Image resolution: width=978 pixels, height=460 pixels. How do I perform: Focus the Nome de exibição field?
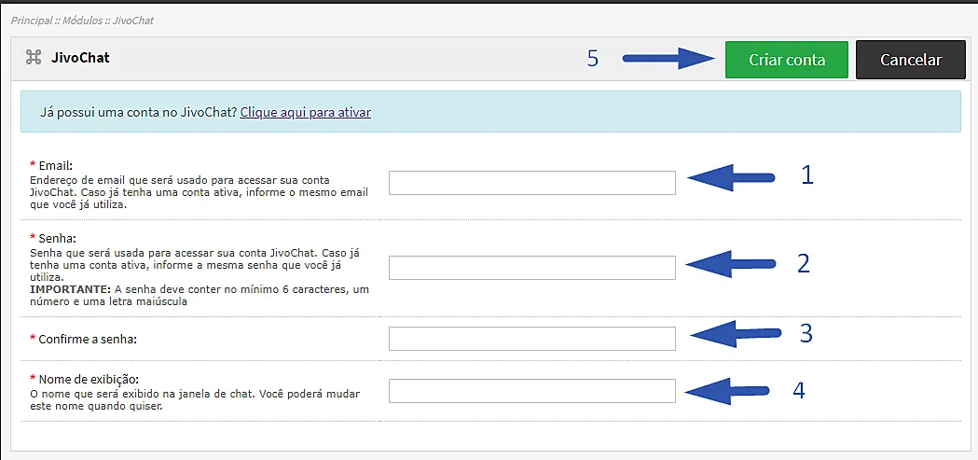(532, 391)
